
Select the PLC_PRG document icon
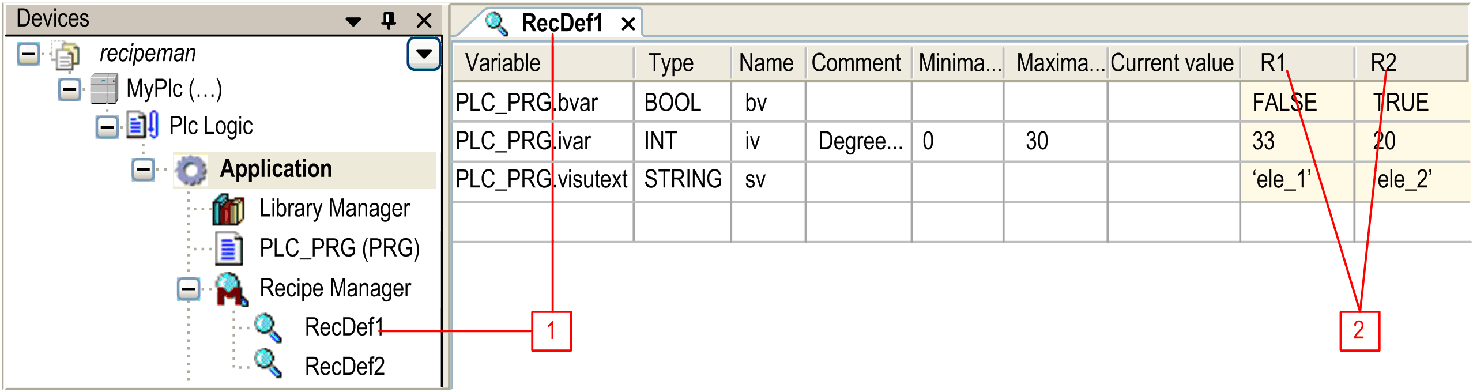point(229,248)
